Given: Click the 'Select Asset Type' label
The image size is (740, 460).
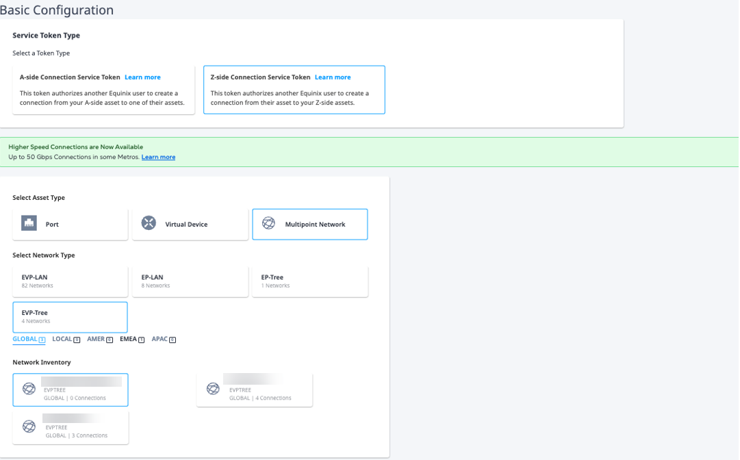Looking at the screenshot, I should click(39, 198).
